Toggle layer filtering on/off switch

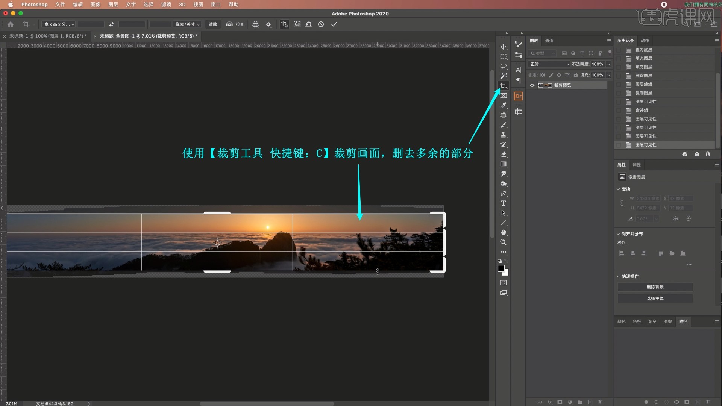tap(610, 52)
